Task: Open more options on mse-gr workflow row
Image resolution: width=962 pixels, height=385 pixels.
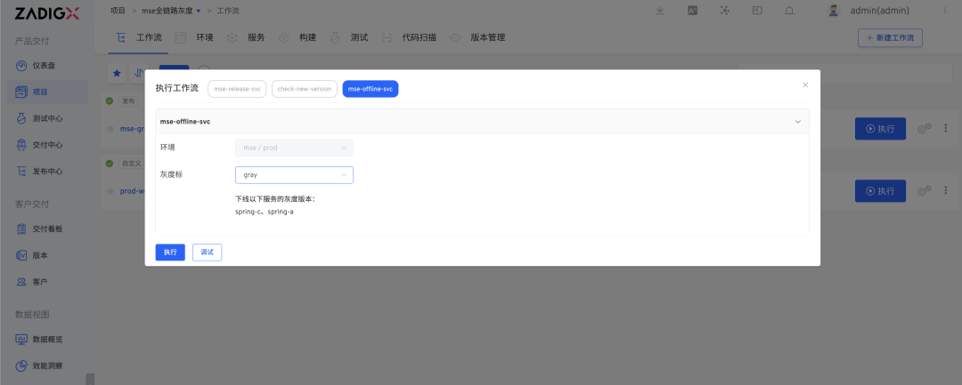Action: coord(945,128)
